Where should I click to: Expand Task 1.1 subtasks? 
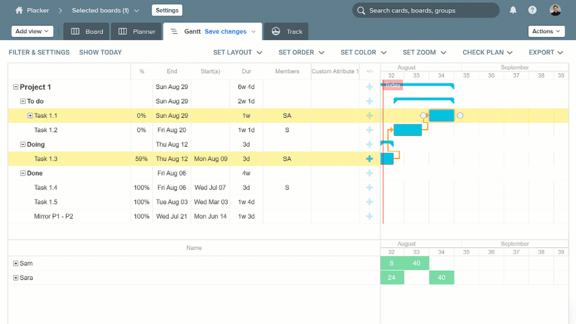point(30,116)
